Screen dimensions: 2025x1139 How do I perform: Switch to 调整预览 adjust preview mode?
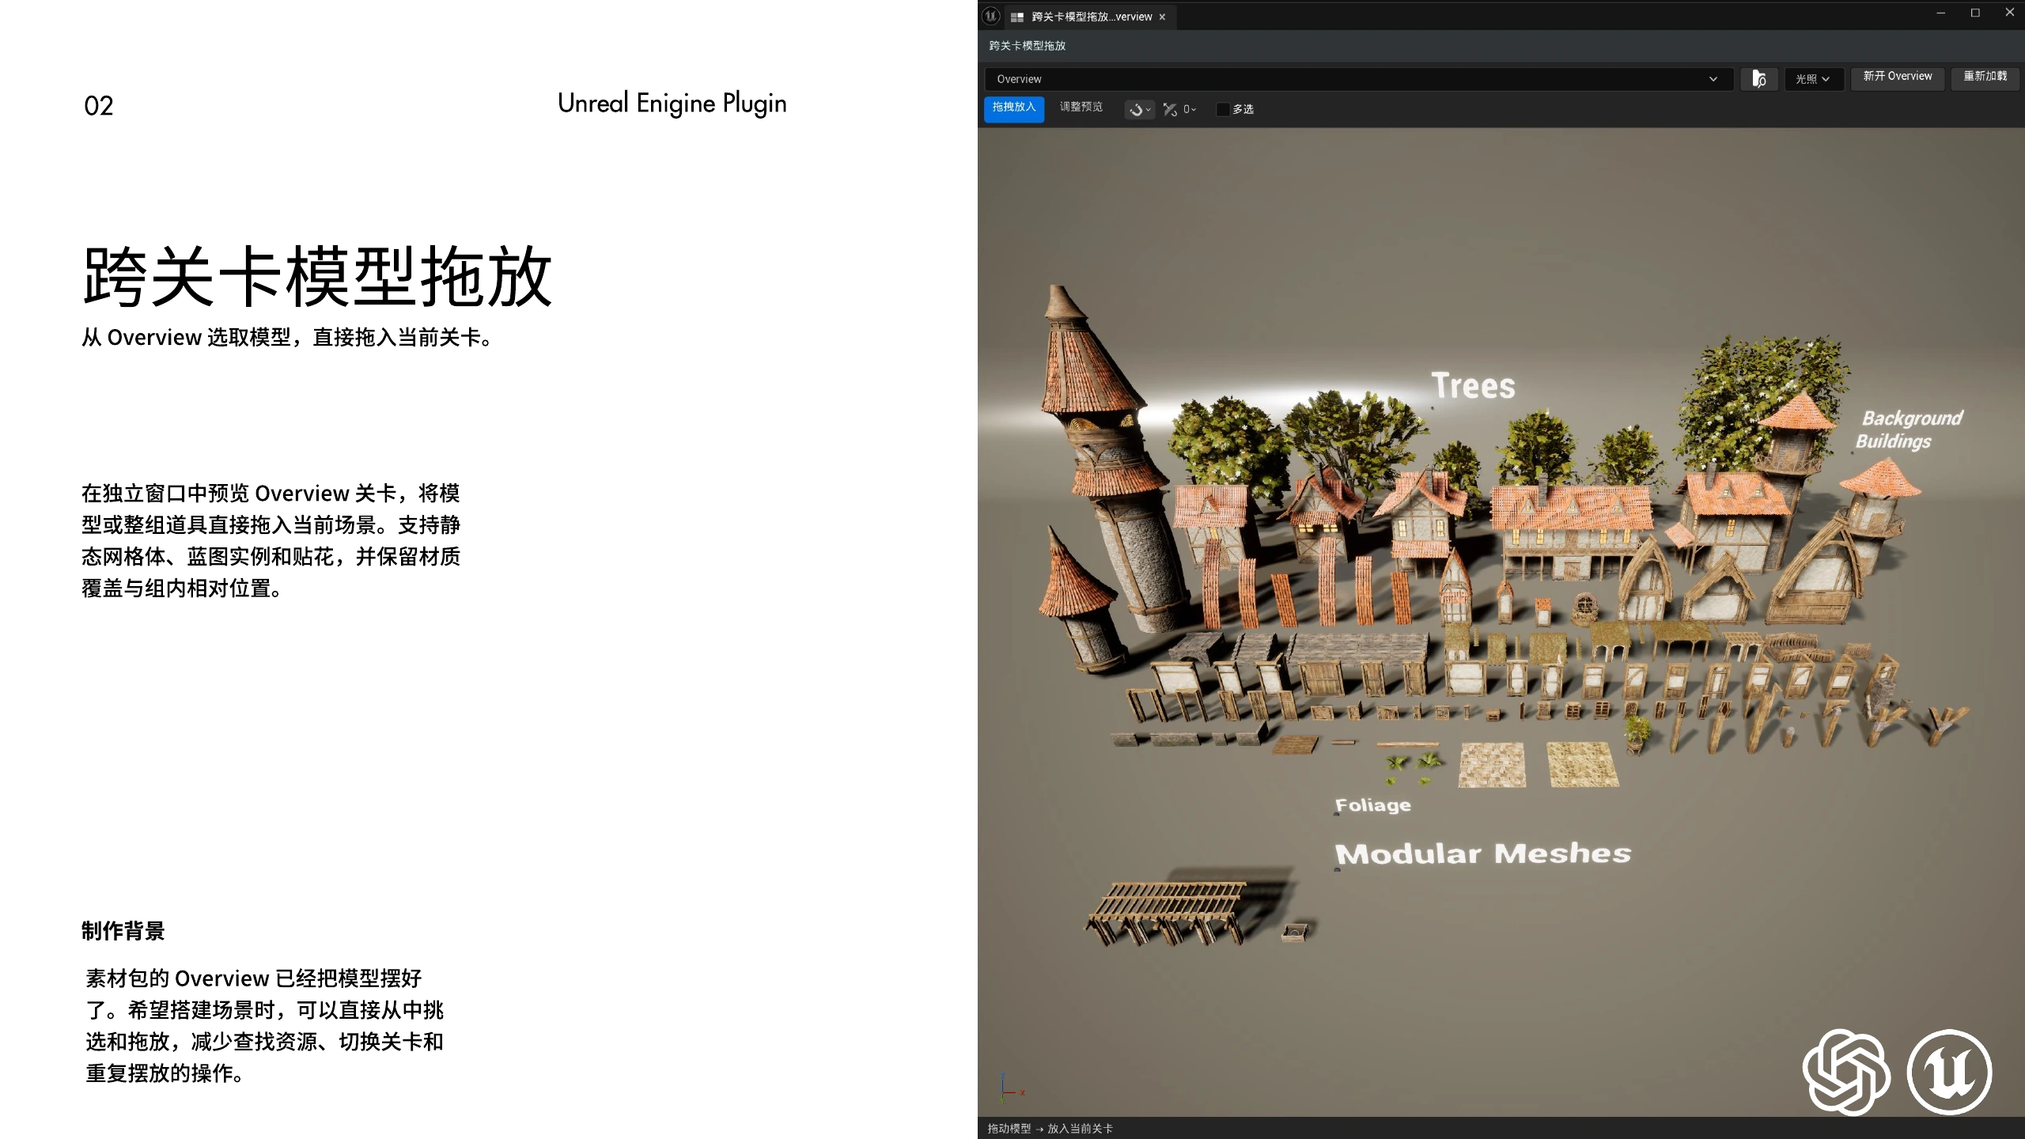(1081, 108)
